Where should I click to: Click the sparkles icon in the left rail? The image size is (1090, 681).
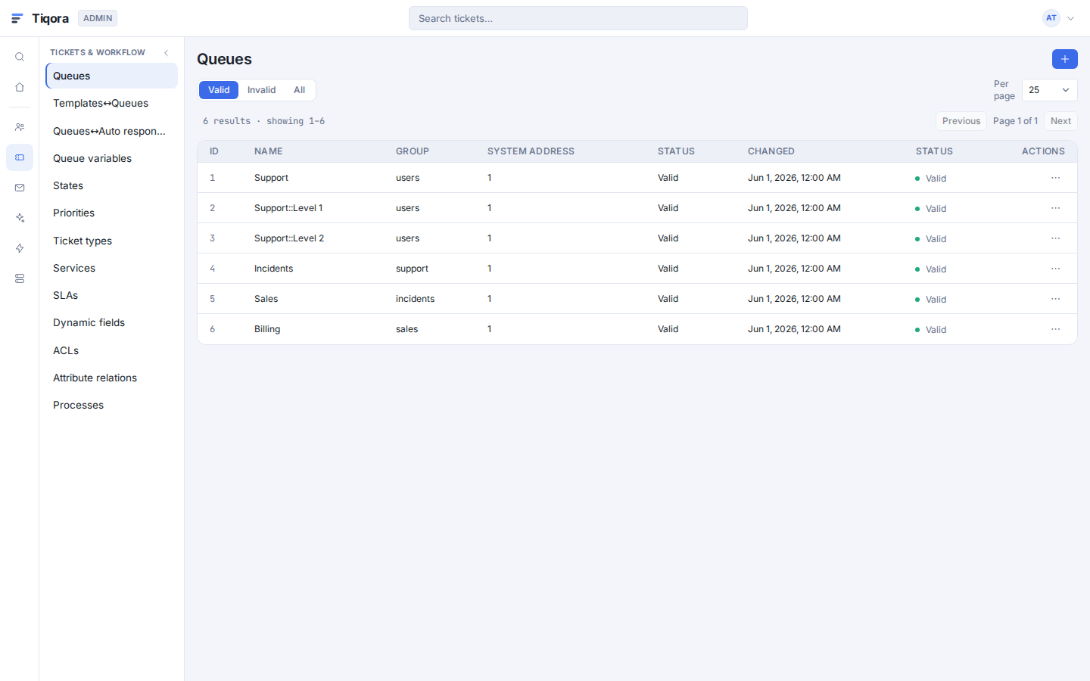point(20,218)
